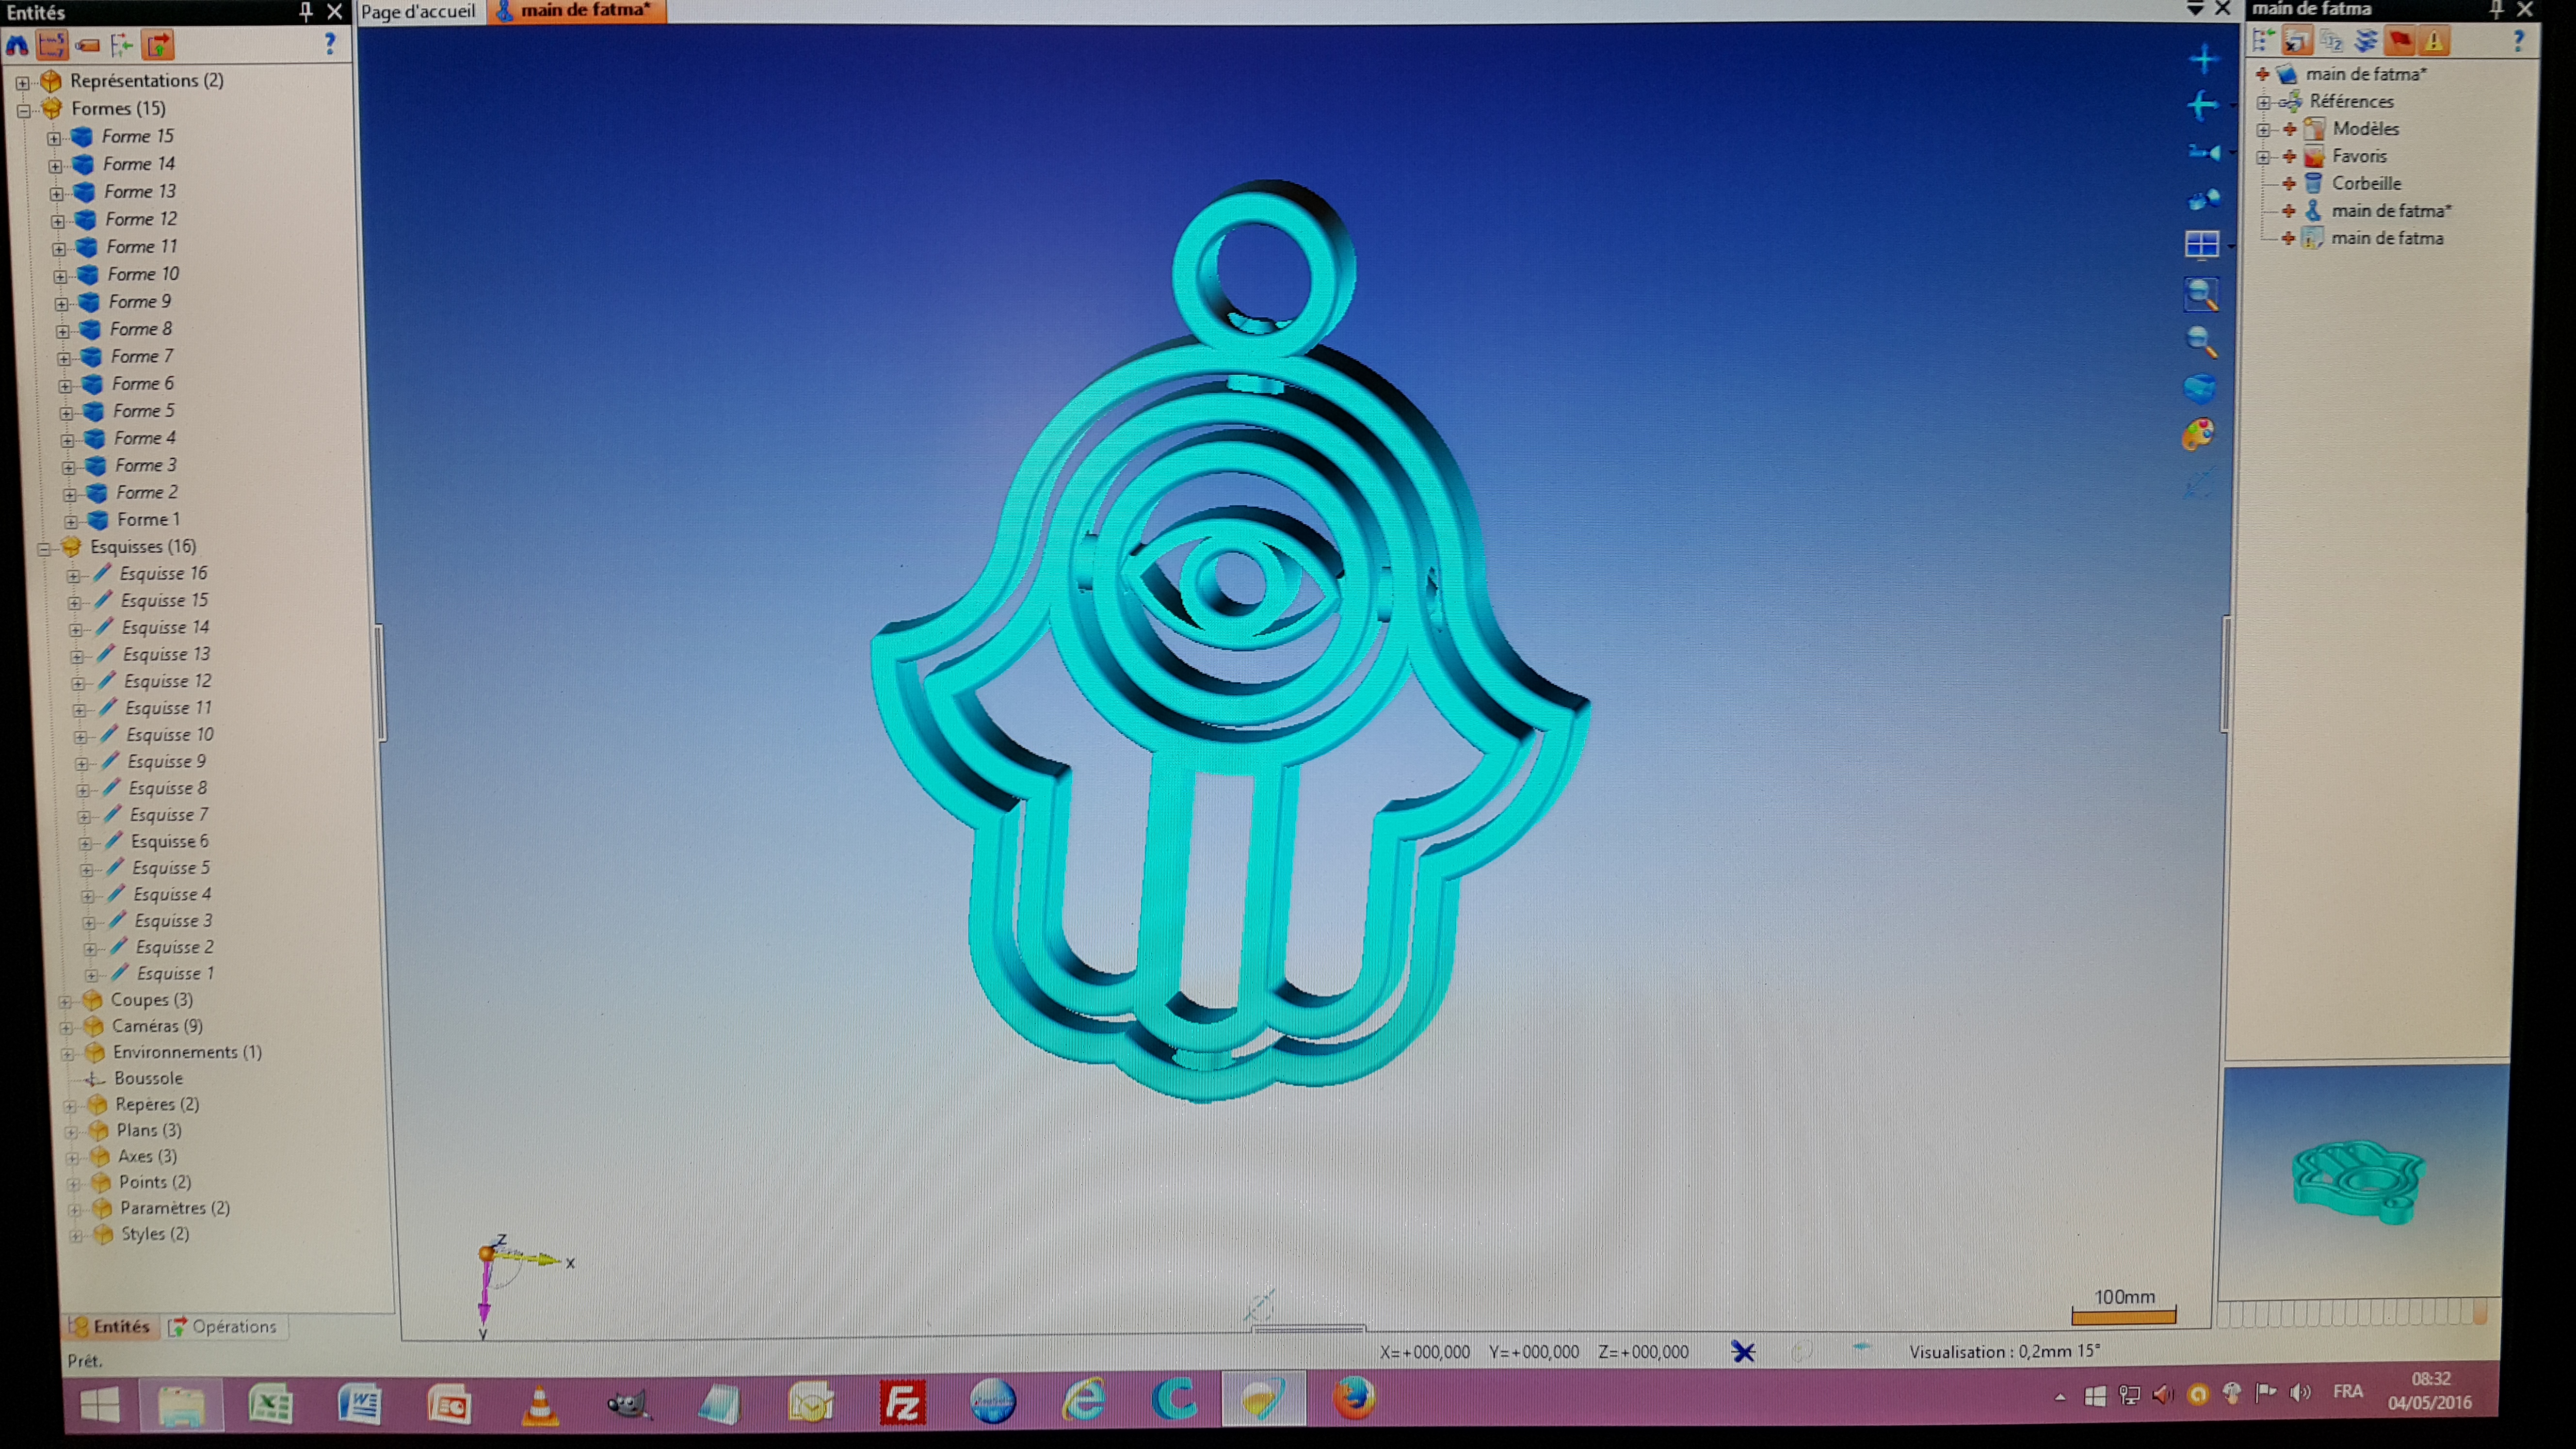
Task: Launch VLC cone icon on taskbar
Action: [x=540, y=1405]
